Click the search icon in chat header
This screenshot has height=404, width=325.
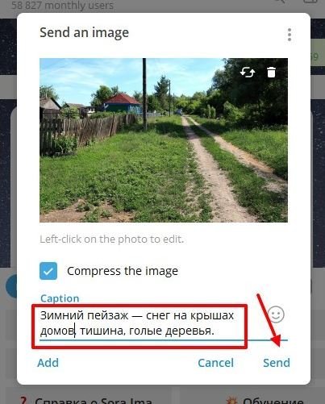pyautogui.click(x=280, y=2)
